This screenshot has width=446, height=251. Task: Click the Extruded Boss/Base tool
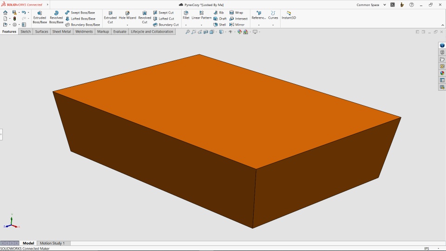39,17
